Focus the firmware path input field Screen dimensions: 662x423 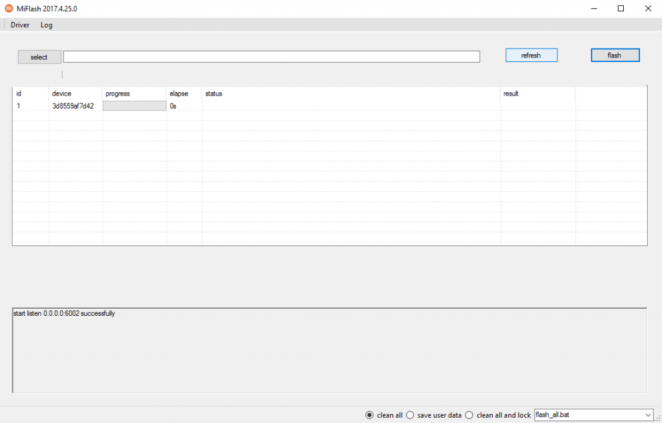click(272, 57)
